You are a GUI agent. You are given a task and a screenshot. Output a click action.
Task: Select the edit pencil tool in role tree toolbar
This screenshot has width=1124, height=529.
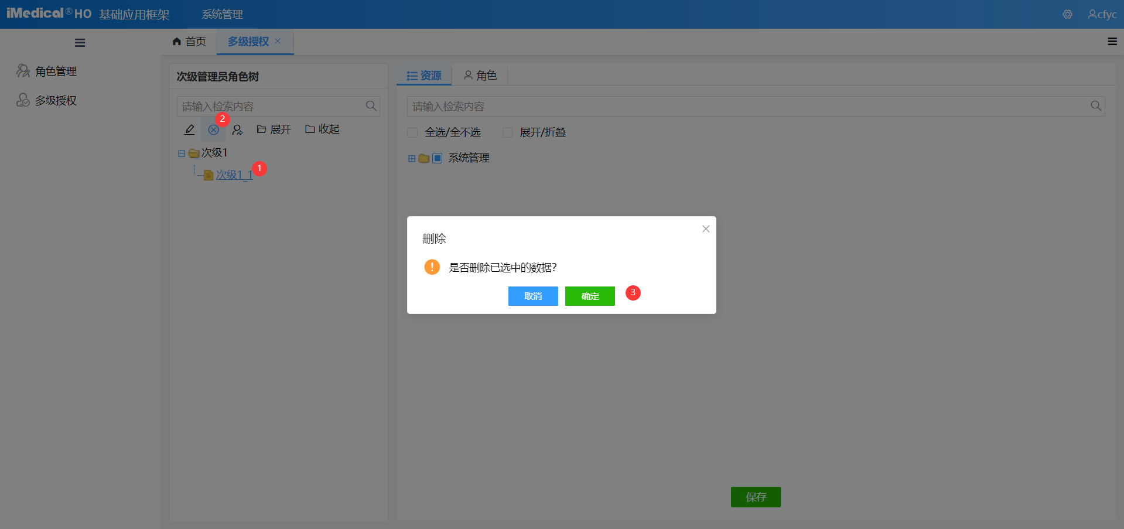[x=189, y=129]
